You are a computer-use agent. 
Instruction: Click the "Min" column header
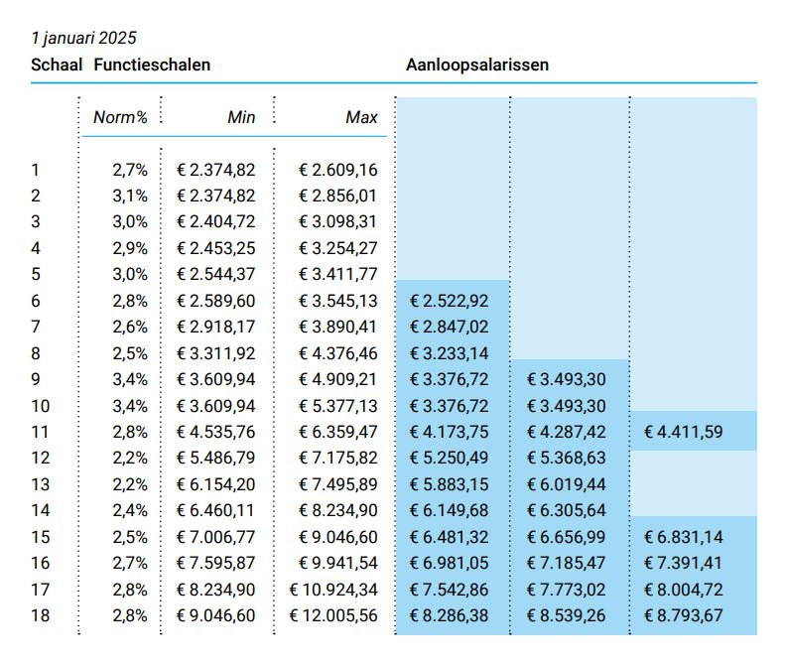[241, 117]
